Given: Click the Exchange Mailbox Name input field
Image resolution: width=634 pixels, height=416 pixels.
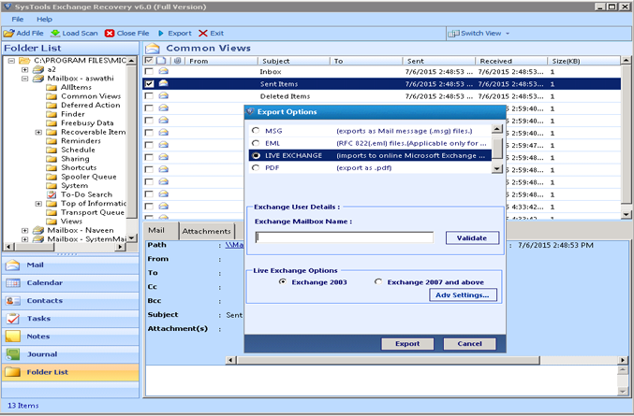Looking at the screenshot, I should tap(345, 237).
